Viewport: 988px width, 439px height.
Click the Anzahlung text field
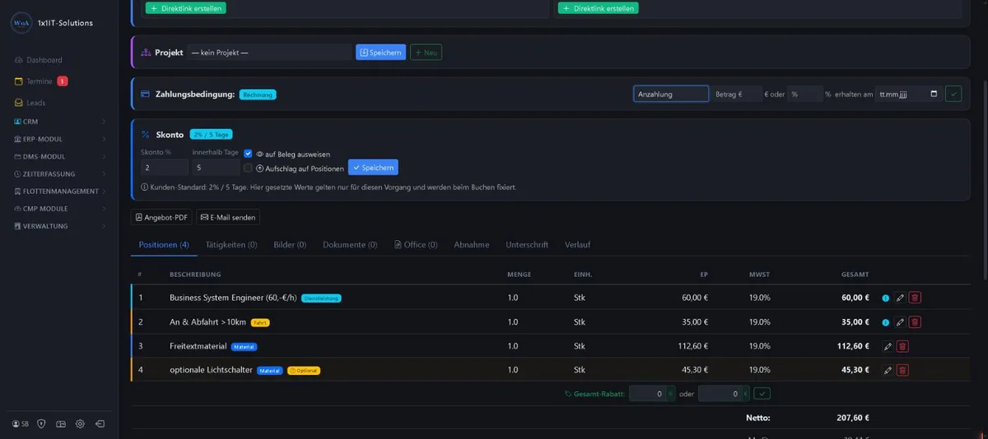pyautogui.click(x=671, y=94)
